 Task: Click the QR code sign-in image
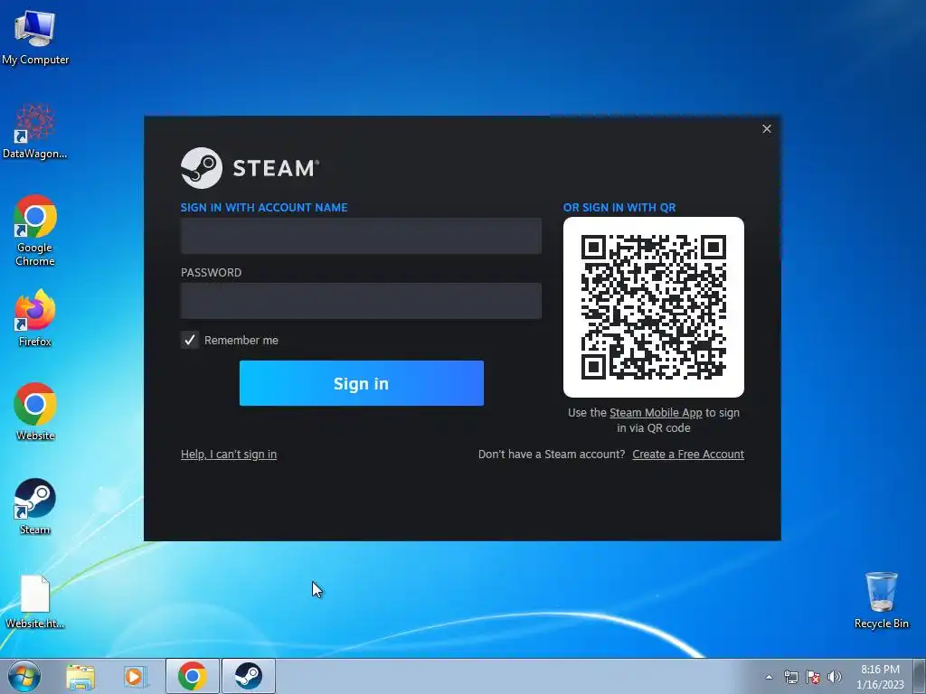pos(654,307)
